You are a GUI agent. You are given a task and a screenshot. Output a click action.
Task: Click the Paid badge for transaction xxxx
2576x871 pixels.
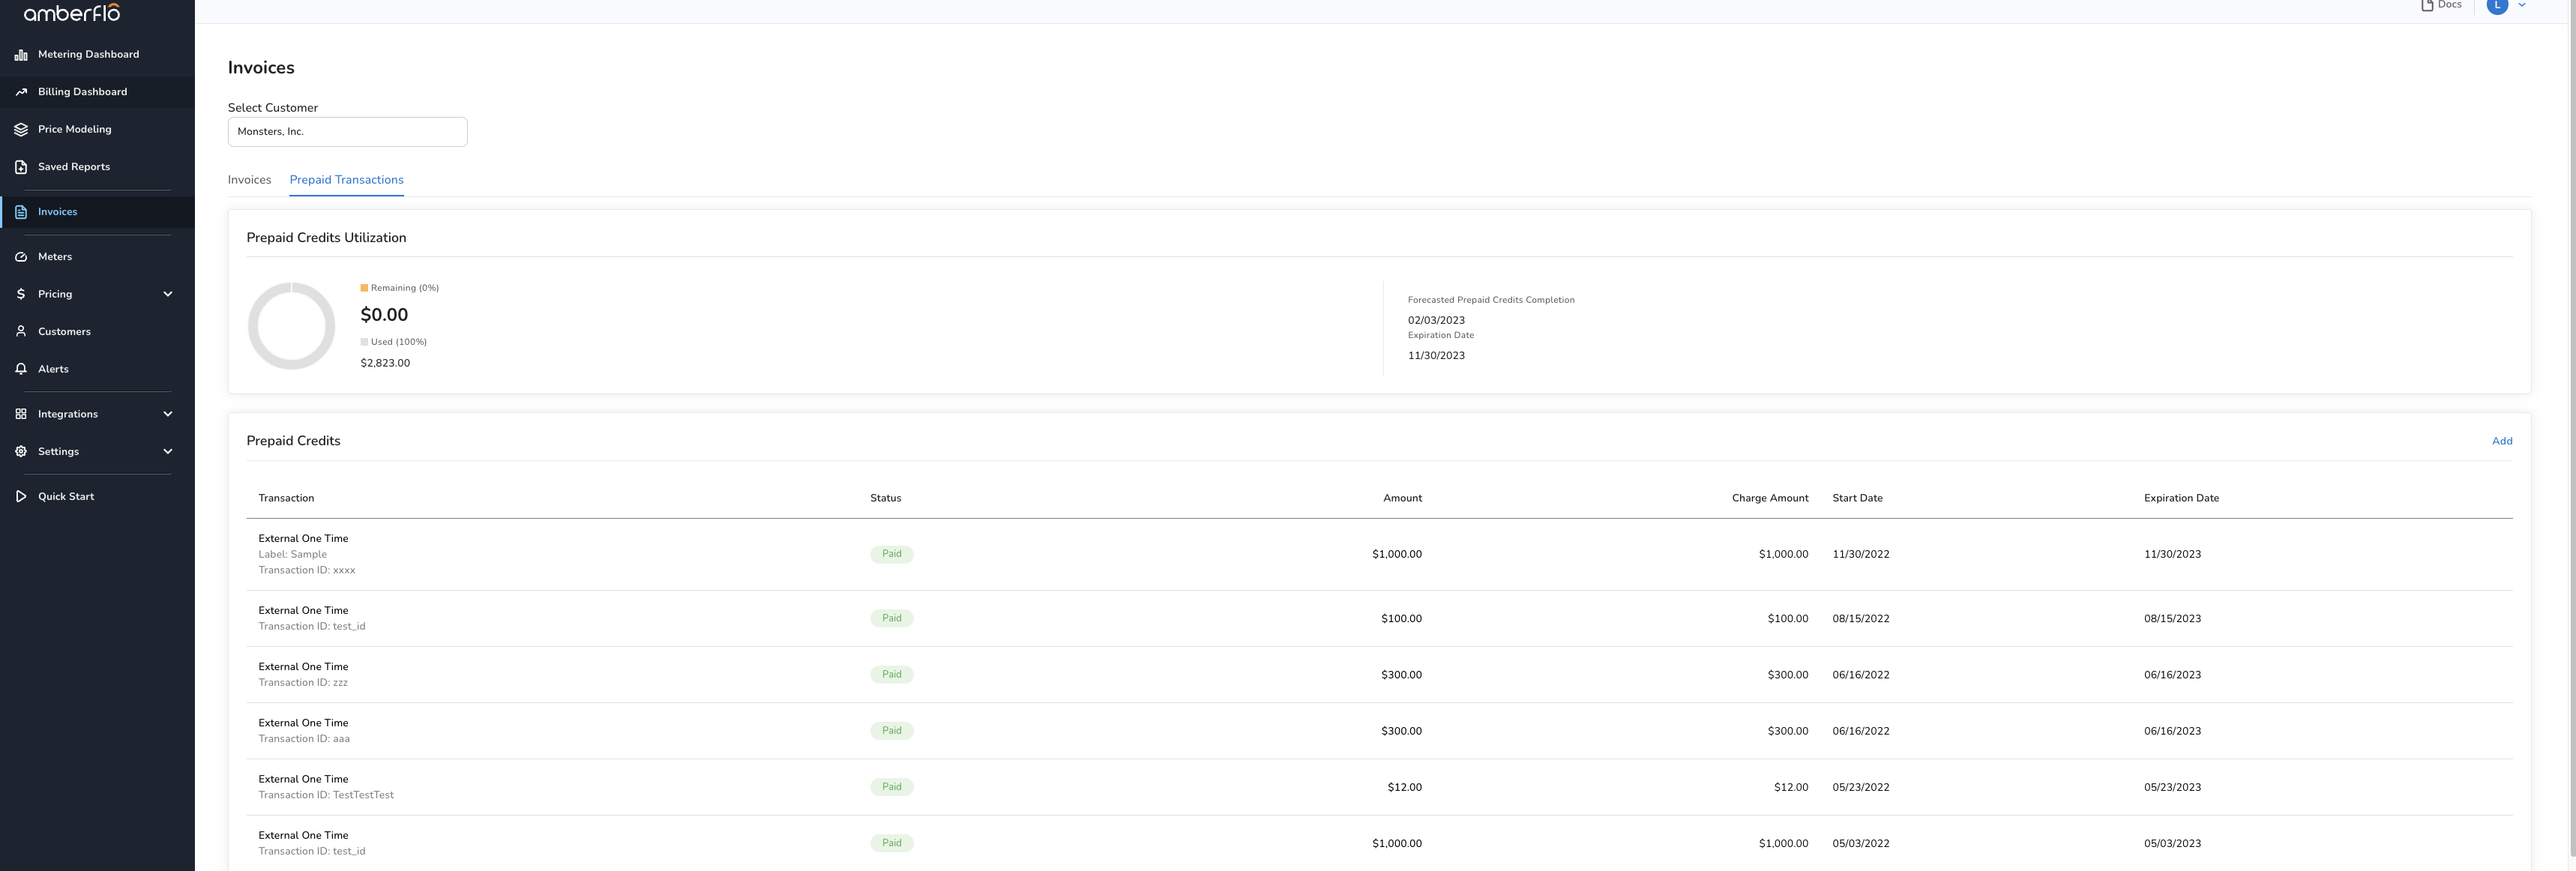pos(891,554)
